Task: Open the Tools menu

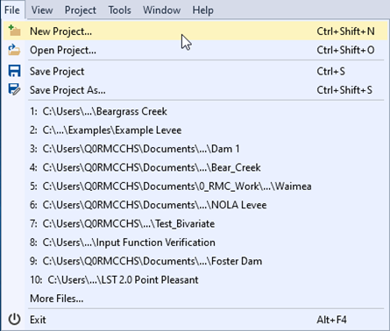Action: (x=119, y=11)
